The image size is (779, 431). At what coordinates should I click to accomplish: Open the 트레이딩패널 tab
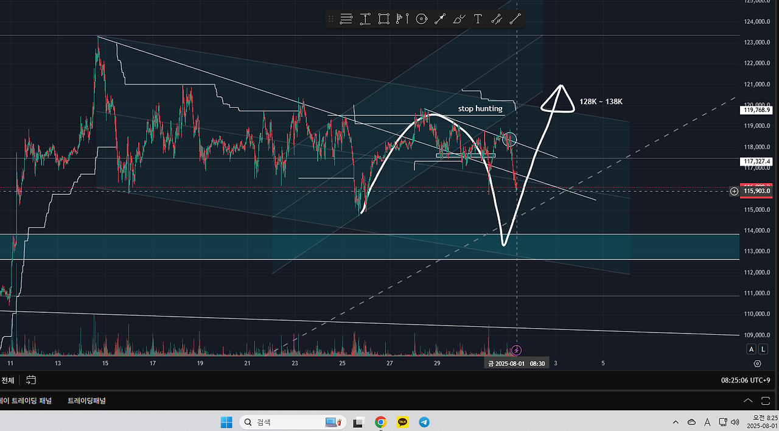tap(86, 401)
